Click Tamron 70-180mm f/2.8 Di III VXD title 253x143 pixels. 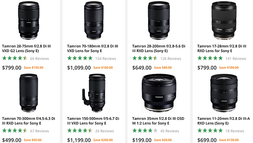point(93,48)
